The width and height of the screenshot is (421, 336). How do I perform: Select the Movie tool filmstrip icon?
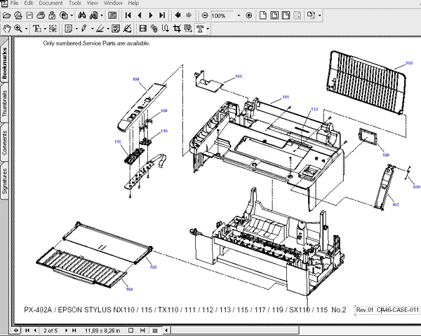[143, 29]
